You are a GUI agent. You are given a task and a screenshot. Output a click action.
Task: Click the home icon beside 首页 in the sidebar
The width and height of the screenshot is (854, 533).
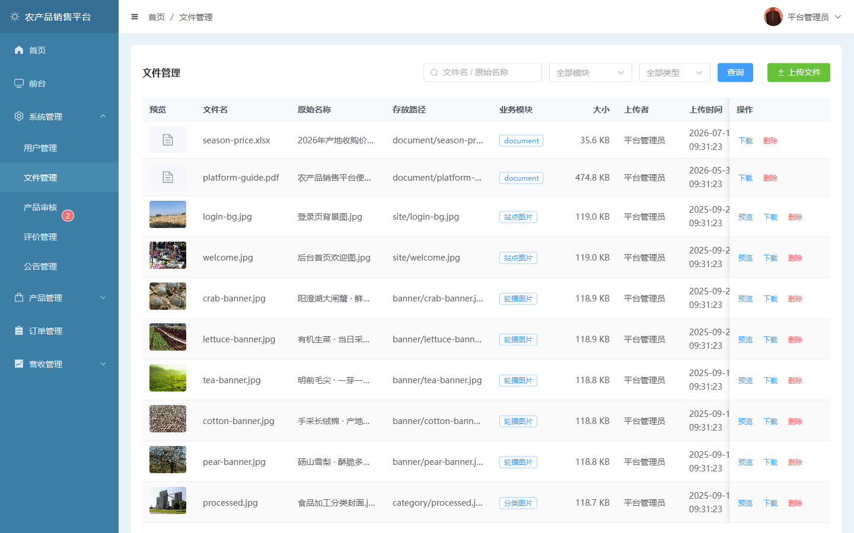pyautogui.click(x=19, y=50)
